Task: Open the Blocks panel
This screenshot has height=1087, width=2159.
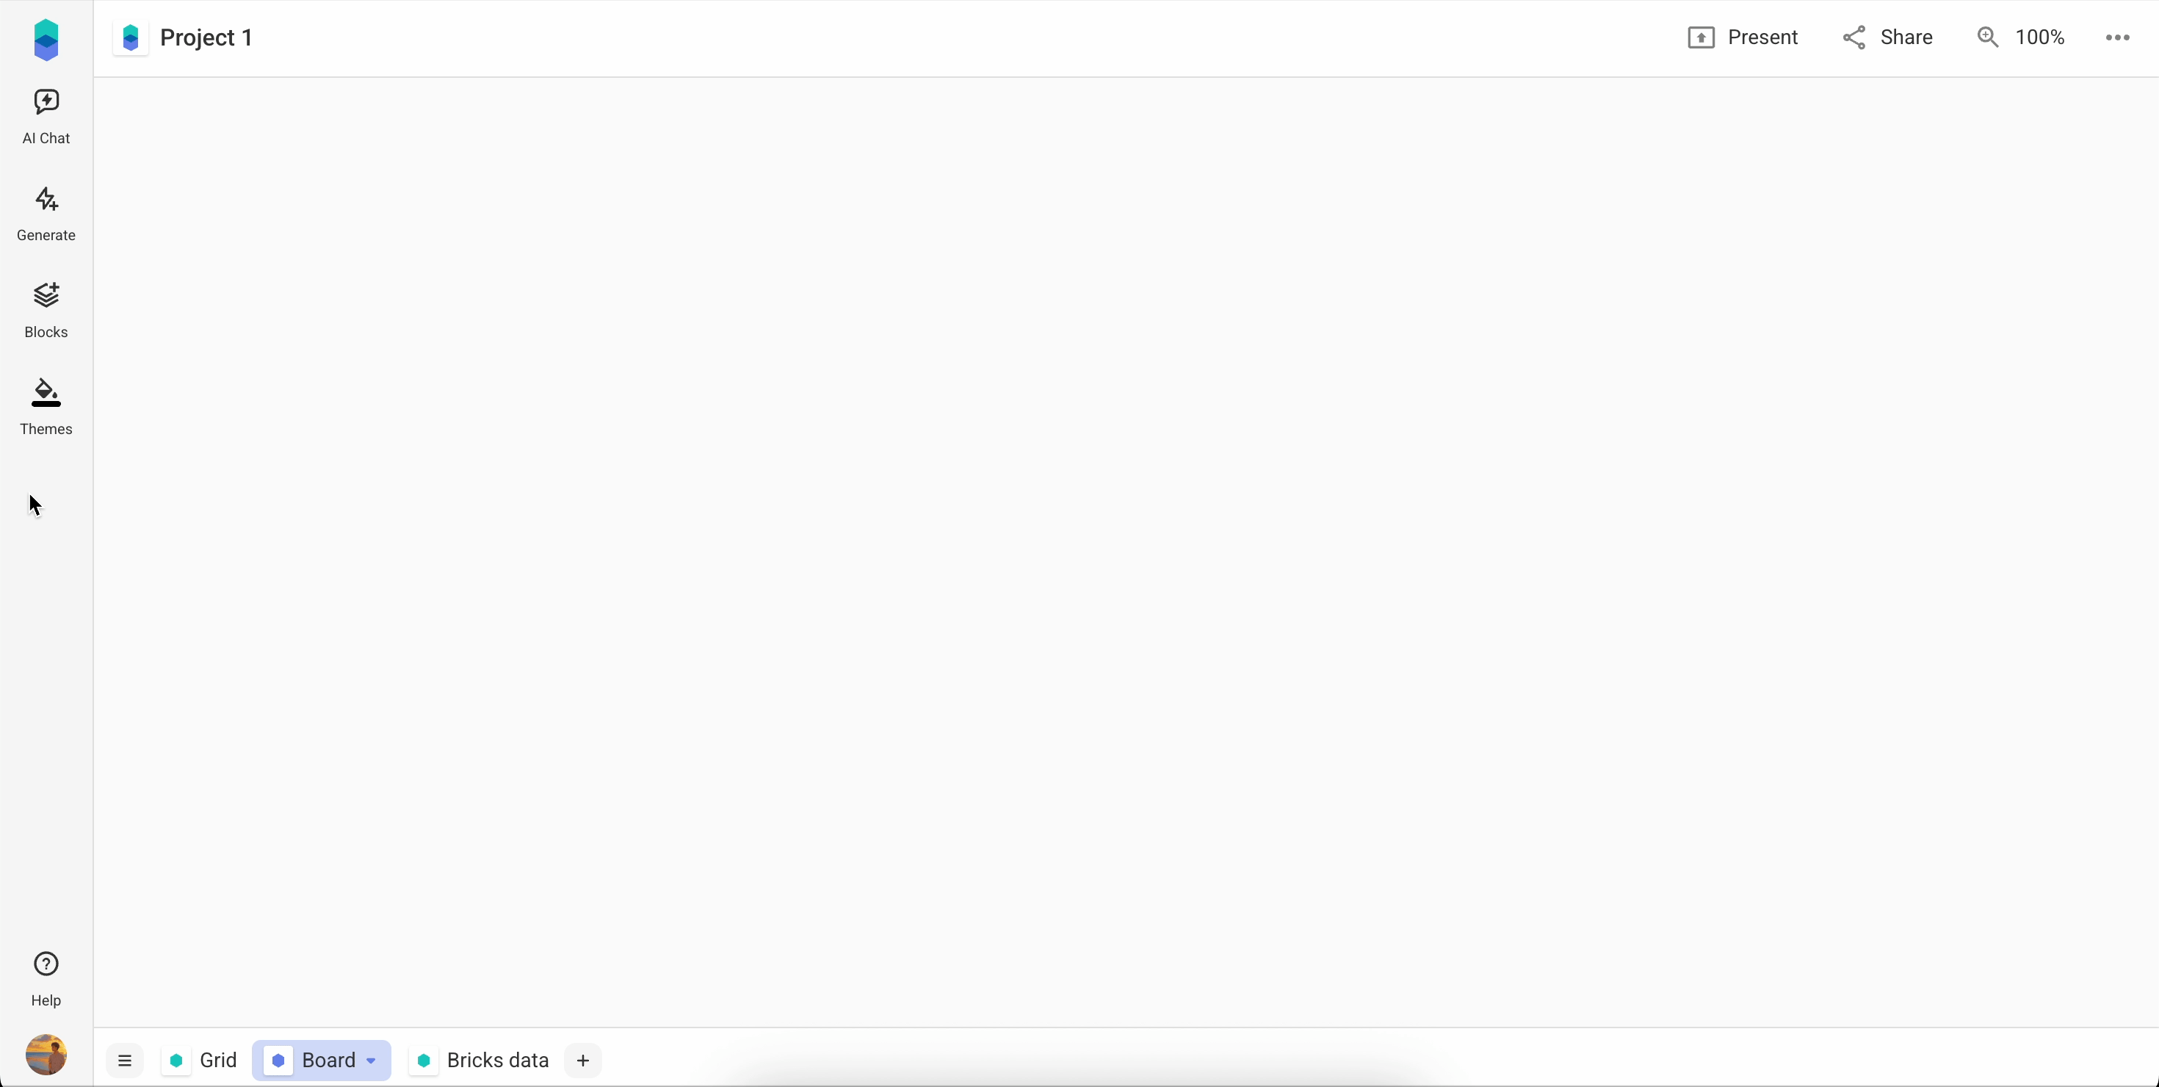Action: [x=46, y=309]
